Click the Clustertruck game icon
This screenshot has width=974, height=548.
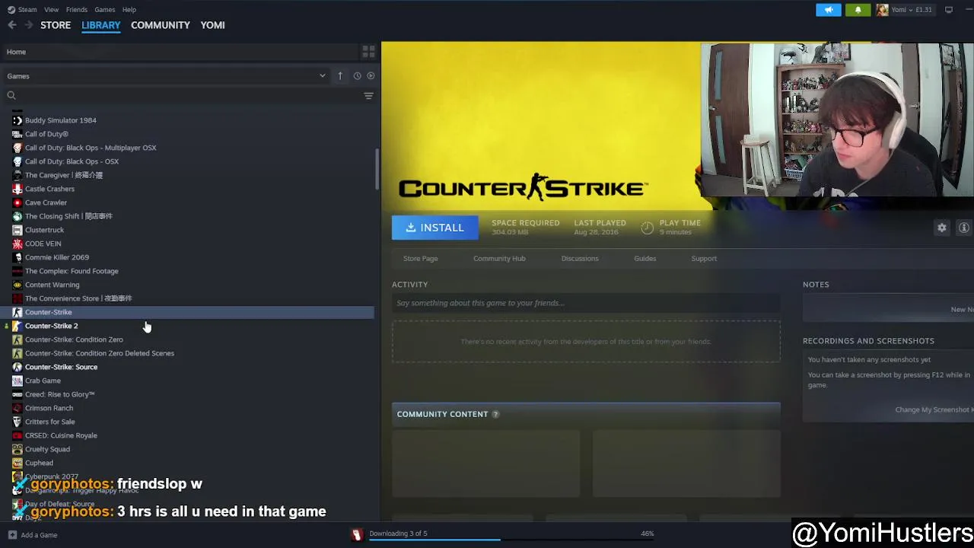coord(18,230)
